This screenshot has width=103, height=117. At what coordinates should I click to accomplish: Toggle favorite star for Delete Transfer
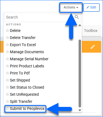[7, 38]
